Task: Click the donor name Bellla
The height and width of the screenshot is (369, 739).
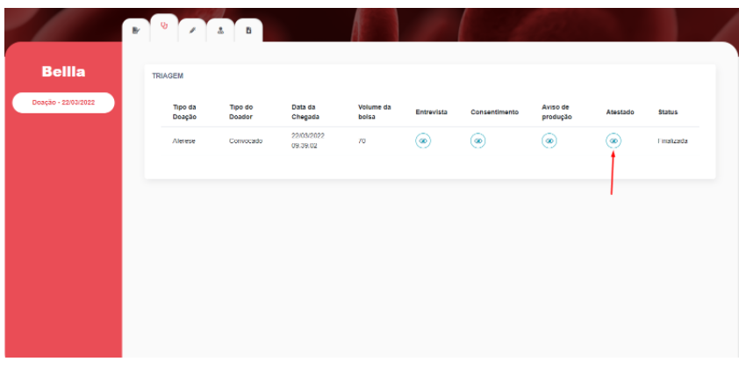Action: 63,72
